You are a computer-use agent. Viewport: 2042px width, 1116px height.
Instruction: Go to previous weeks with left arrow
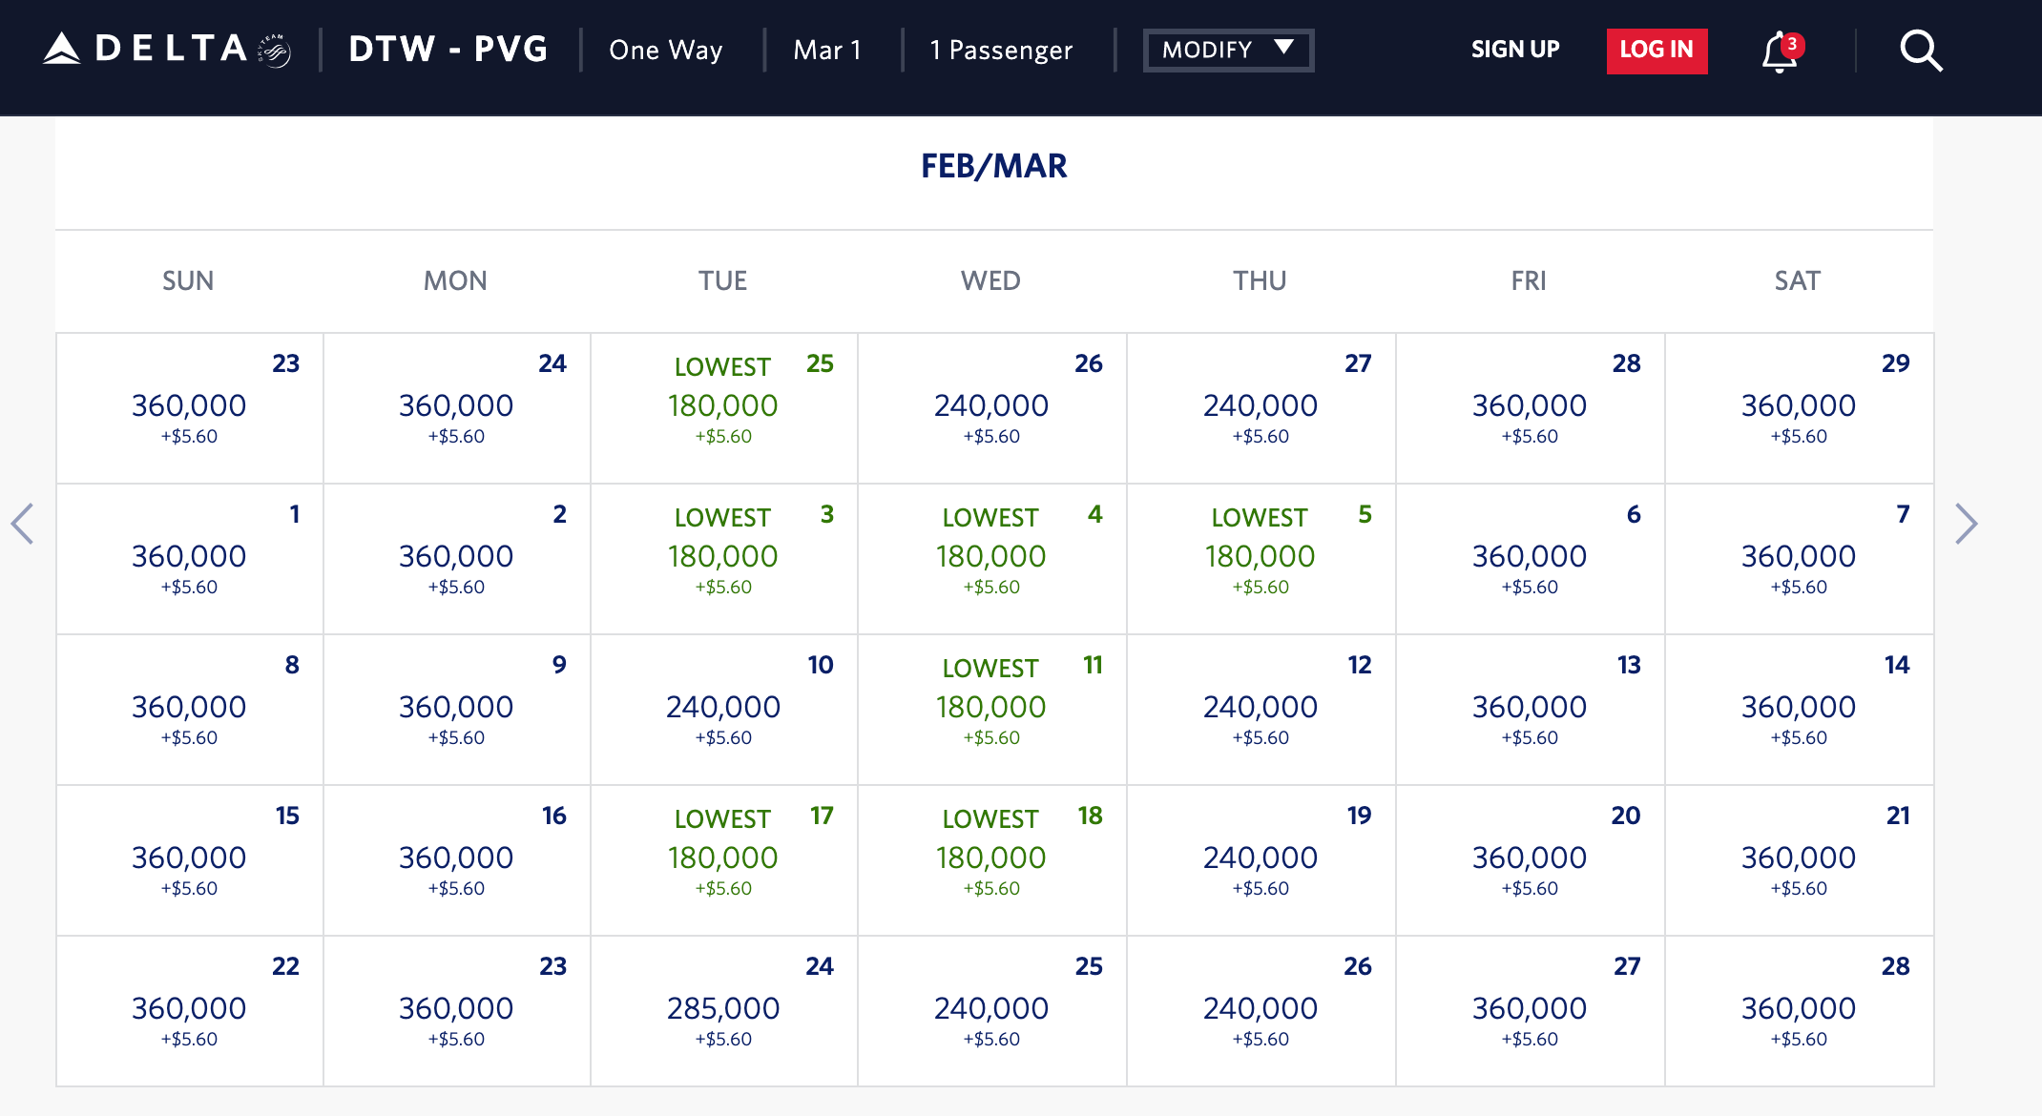coord(22,524)
